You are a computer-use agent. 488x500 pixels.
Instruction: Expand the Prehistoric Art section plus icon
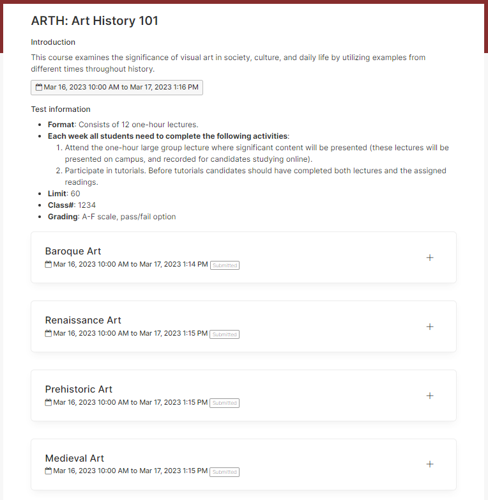coord(430,396)
